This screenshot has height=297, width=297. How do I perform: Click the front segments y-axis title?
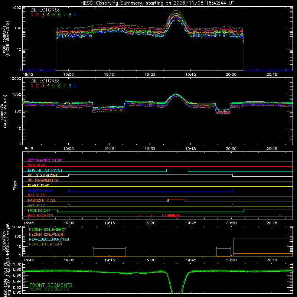(x=6, y=39)
